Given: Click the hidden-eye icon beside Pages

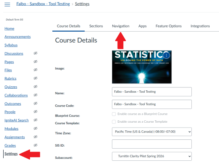Looking at the screenshot, I should pos(35,62).
